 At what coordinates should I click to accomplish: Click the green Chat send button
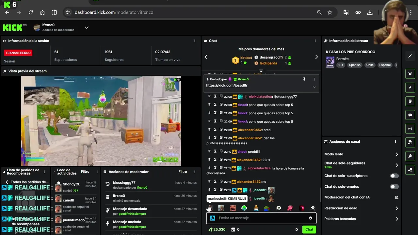pyautogui.click(x=309, y=229)
